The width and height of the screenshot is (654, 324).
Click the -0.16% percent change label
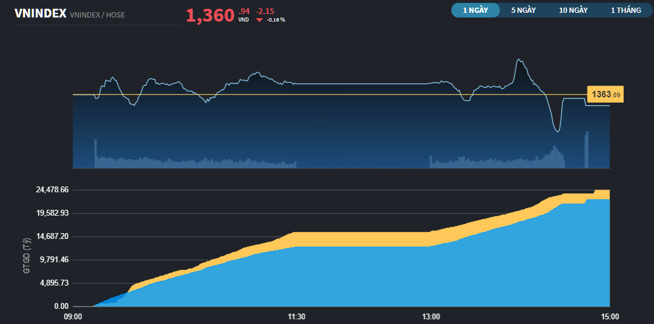point(276,20)
